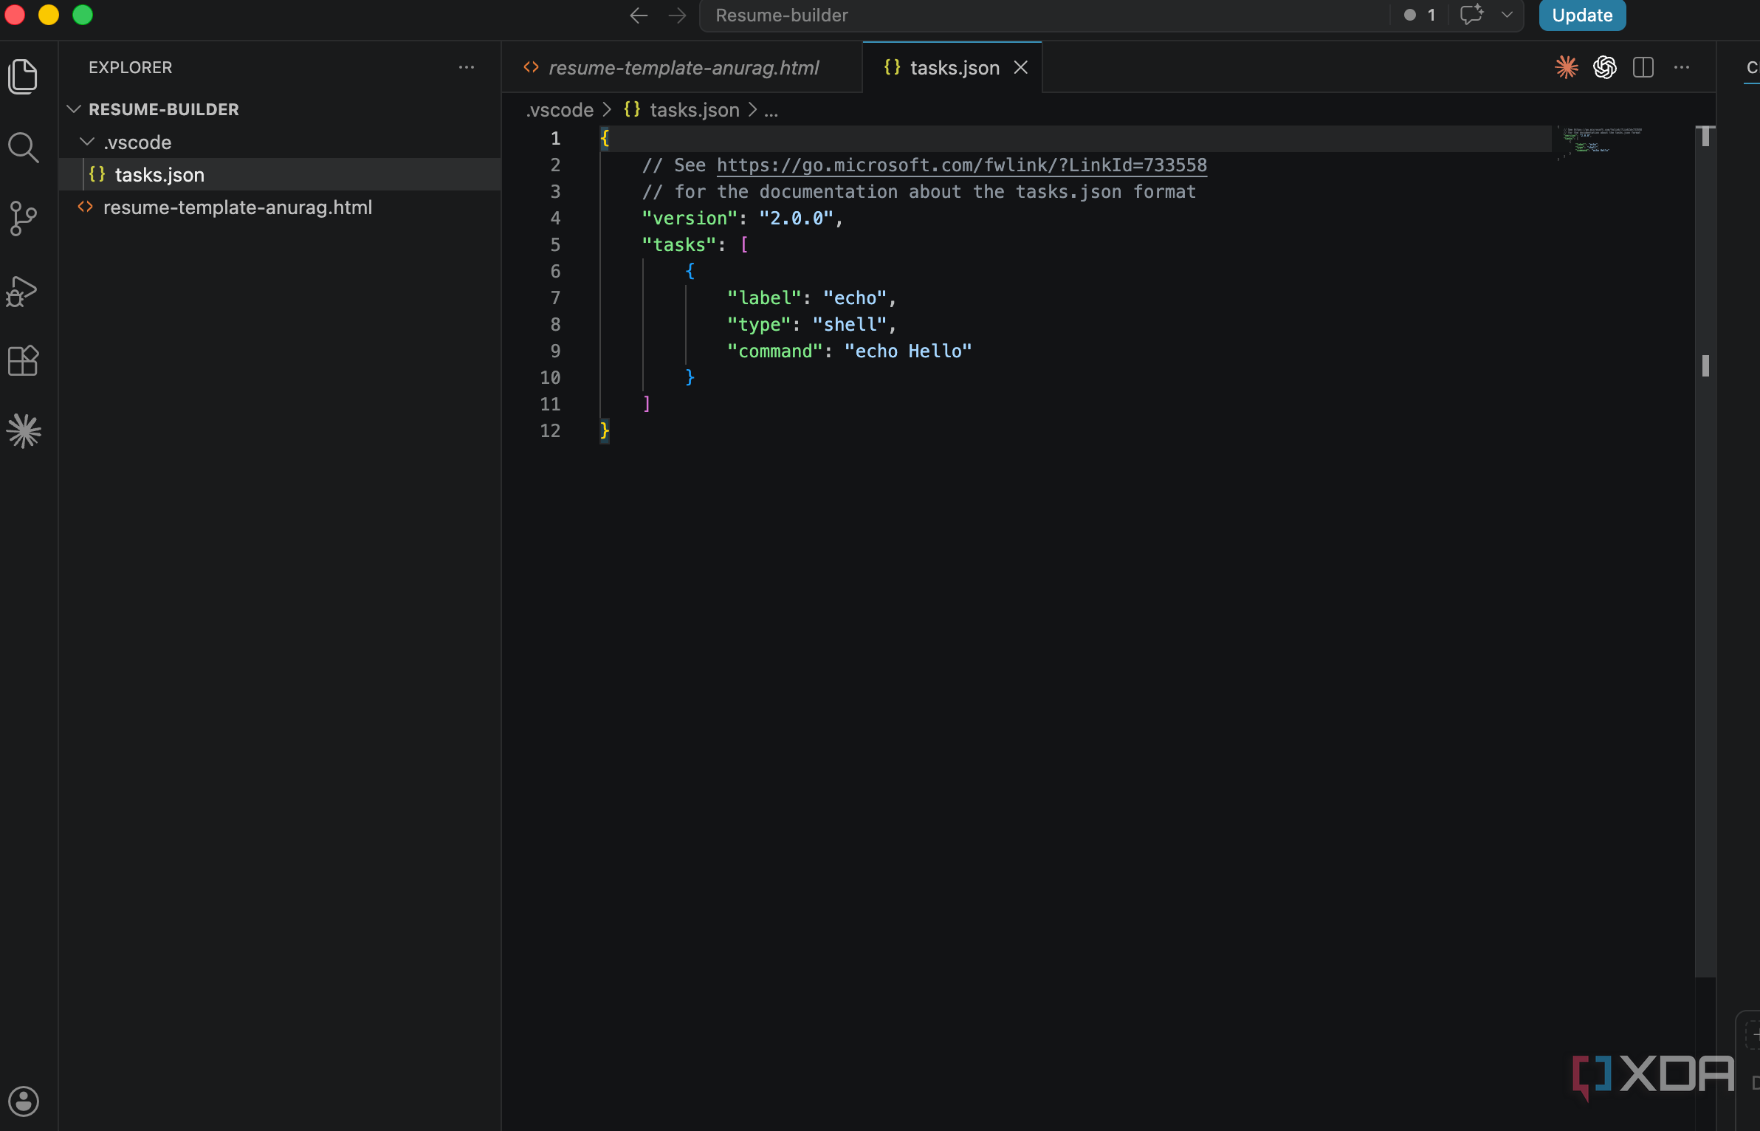
Task: Click the "echo Hello" command value
Action: tap(908, 351)
